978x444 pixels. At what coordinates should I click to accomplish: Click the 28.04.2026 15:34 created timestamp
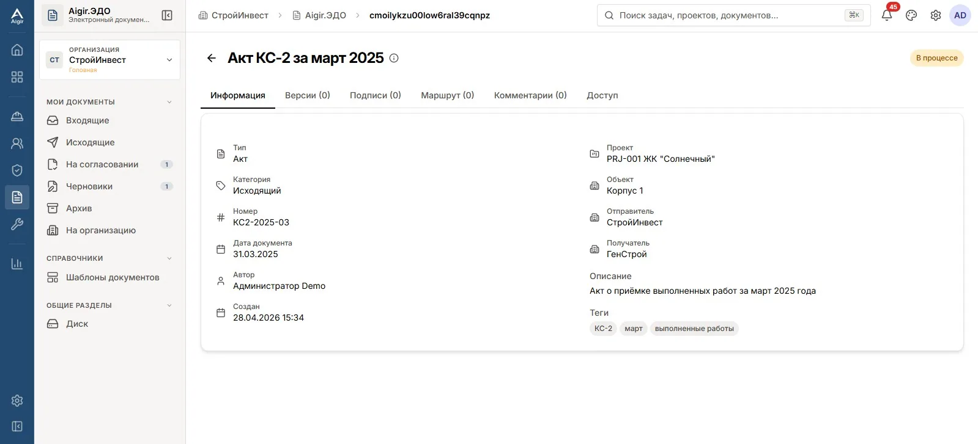click(269, 318)
